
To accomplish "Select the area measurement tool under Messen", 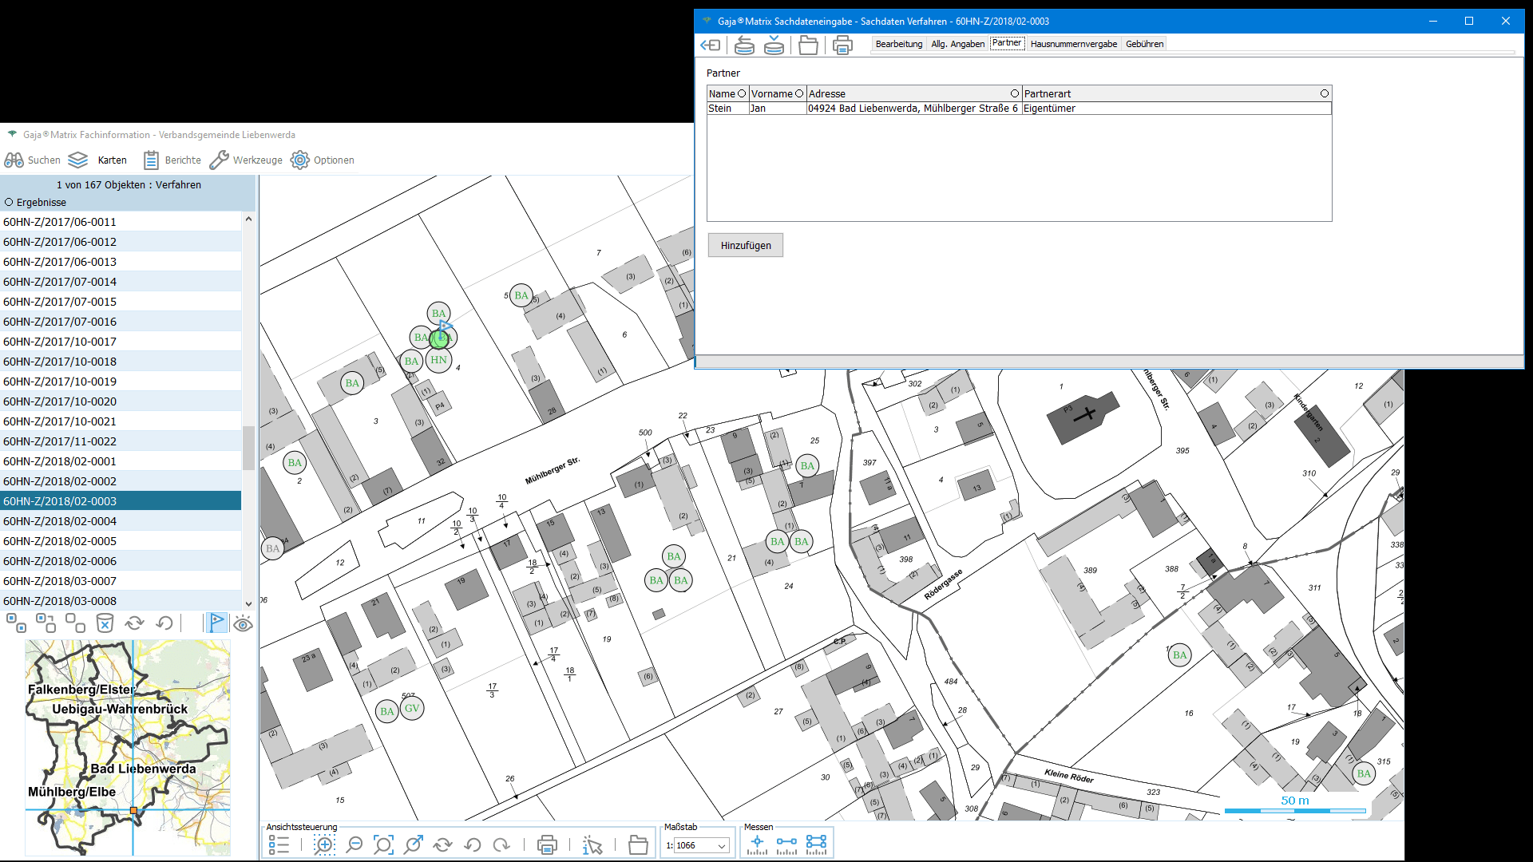I will tap(816, 844).
